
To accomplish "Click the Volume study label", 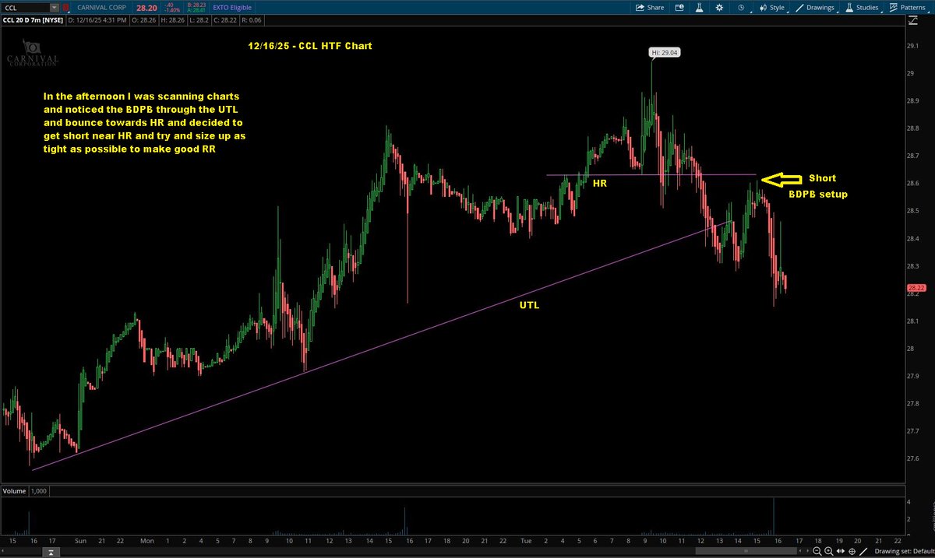I will tap(14, 491).
